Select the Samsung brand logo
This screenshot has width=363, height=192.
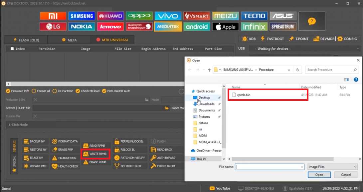click(x=82, y=16)
